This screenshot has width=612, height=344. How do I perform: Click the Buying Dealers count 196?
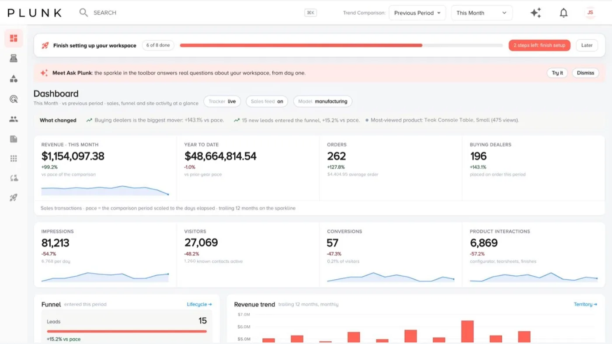point(478,156)
